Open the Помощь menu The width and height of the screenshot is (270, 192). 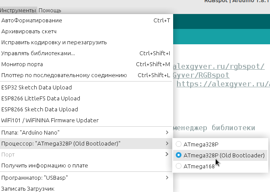click(x=50, y=11)
